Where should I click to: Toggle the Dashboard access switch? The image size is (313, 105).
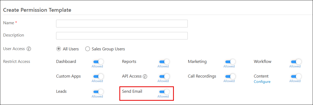coord(98,62)
